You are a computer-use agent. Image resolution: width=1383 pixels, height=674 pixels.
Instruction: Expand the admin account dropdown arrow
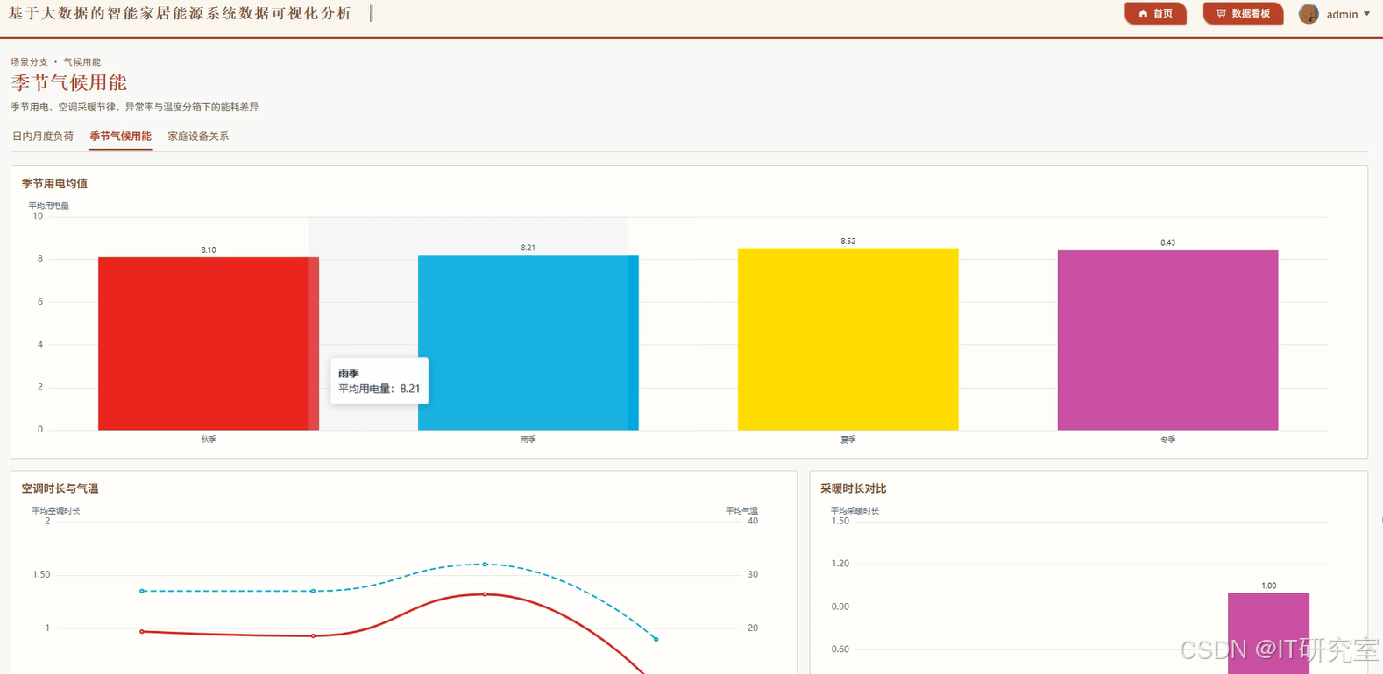1366,14
